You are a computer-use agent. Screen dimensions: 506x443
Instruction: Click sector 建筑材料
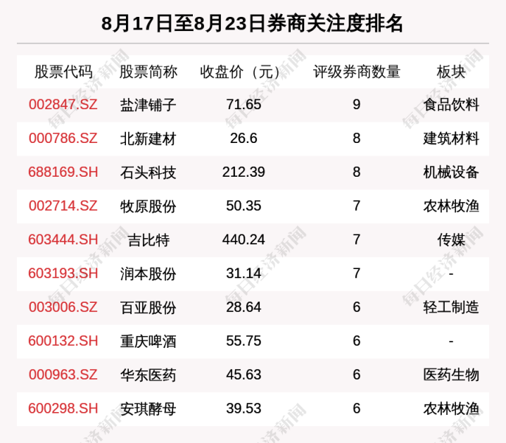coord(451,139)
